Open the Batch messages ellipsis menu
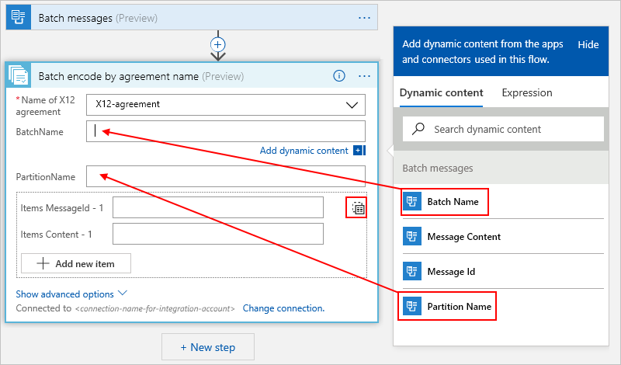This screenshot has width=621, height=365. click(364, 18)
